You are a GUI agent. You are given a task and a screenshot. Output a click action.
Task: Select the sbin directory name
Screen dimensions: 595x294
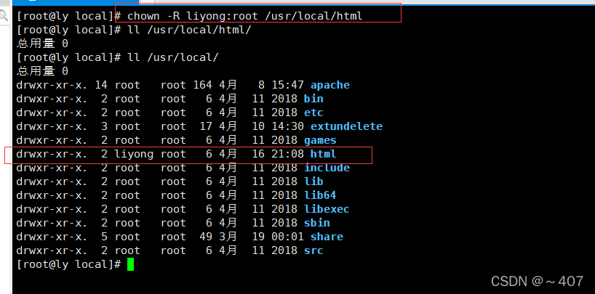317,223
